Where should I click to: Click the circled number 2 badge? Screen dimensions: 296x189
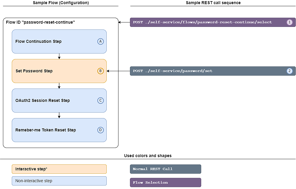290,71
